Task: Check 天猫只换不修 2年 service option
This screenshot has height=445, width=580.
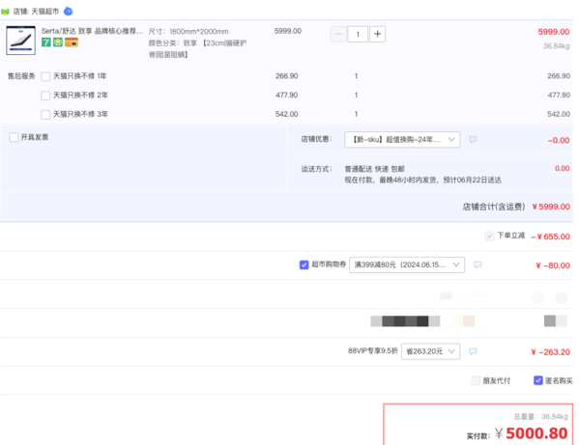Action: (x=45, y=96)
